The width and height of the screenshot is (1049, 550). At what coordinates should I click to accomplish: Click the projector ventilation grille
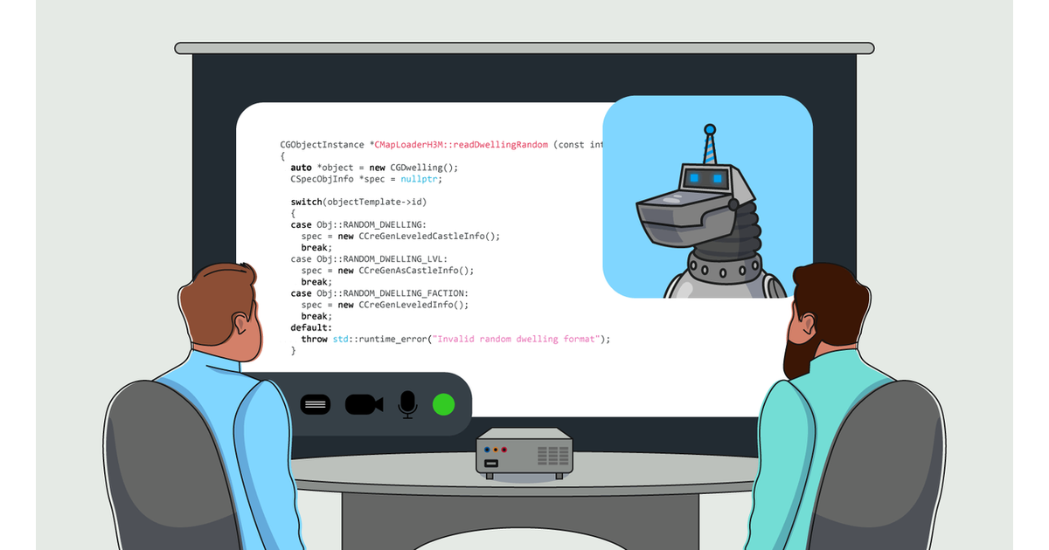point(553,455)
